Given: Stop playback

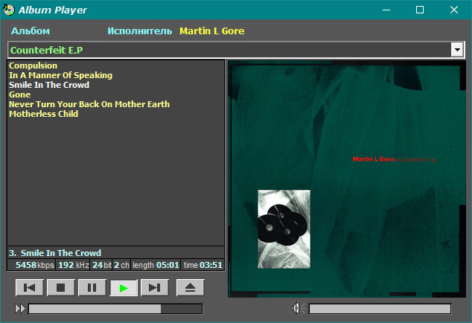Looking at the screenshot, I should point(61,287).
